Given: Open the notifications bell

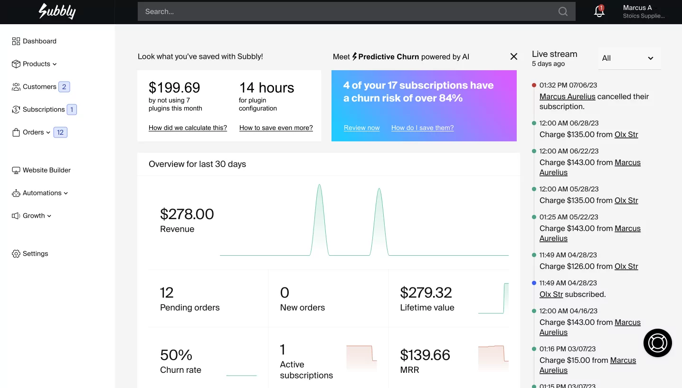Looking at the screenshot, I should pyautogui.click(x=599, y=12).
